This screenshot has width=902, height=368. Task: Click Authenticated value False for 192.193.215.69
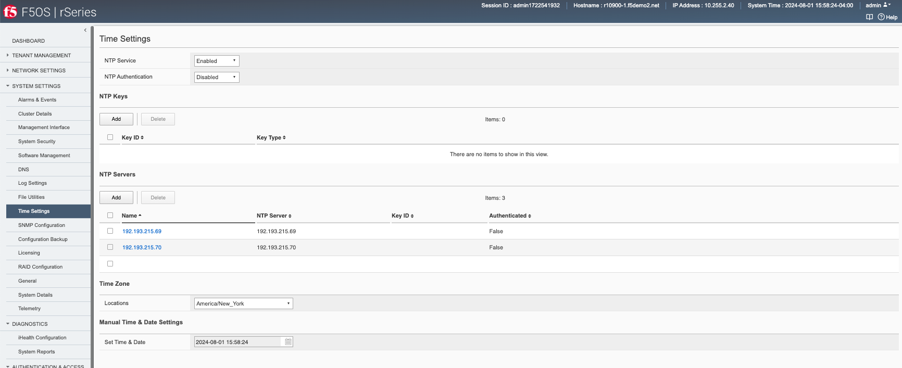click(x=496, y=231)
